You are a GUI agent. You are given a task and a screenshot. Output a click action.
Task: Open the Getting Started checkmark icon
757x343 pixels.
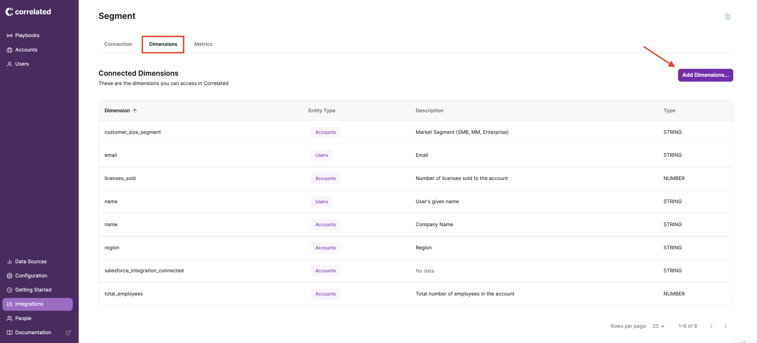coord(9,290)
